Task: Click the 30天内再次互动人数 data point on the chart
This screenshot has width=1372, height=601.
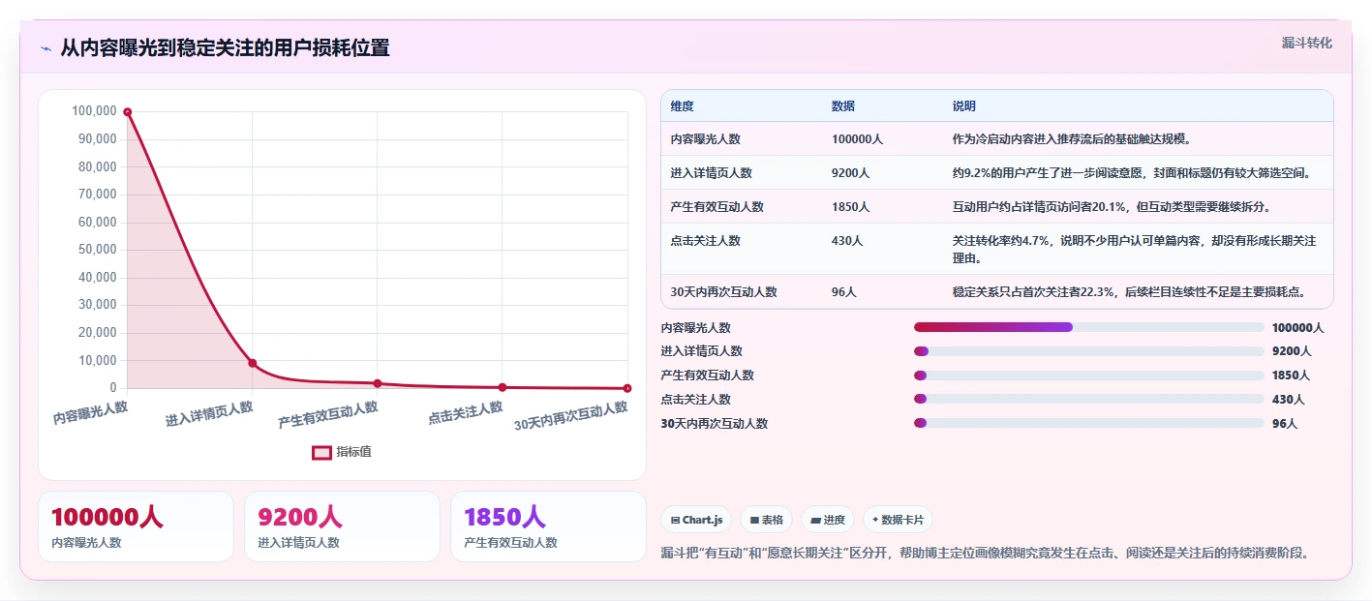Action: click(627, 388)
